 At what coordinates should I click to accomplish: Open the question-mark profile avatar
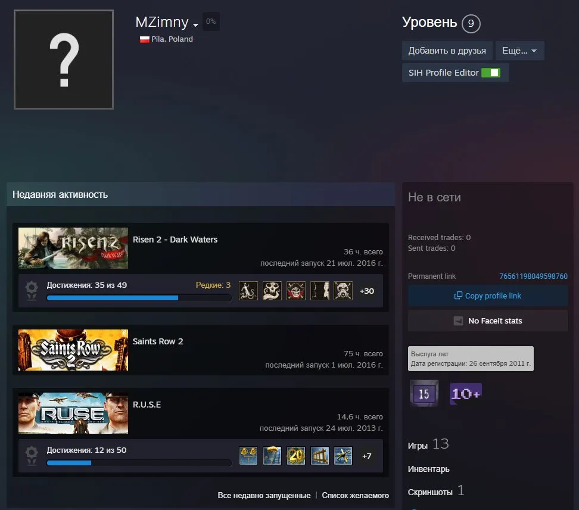point(64,60)
